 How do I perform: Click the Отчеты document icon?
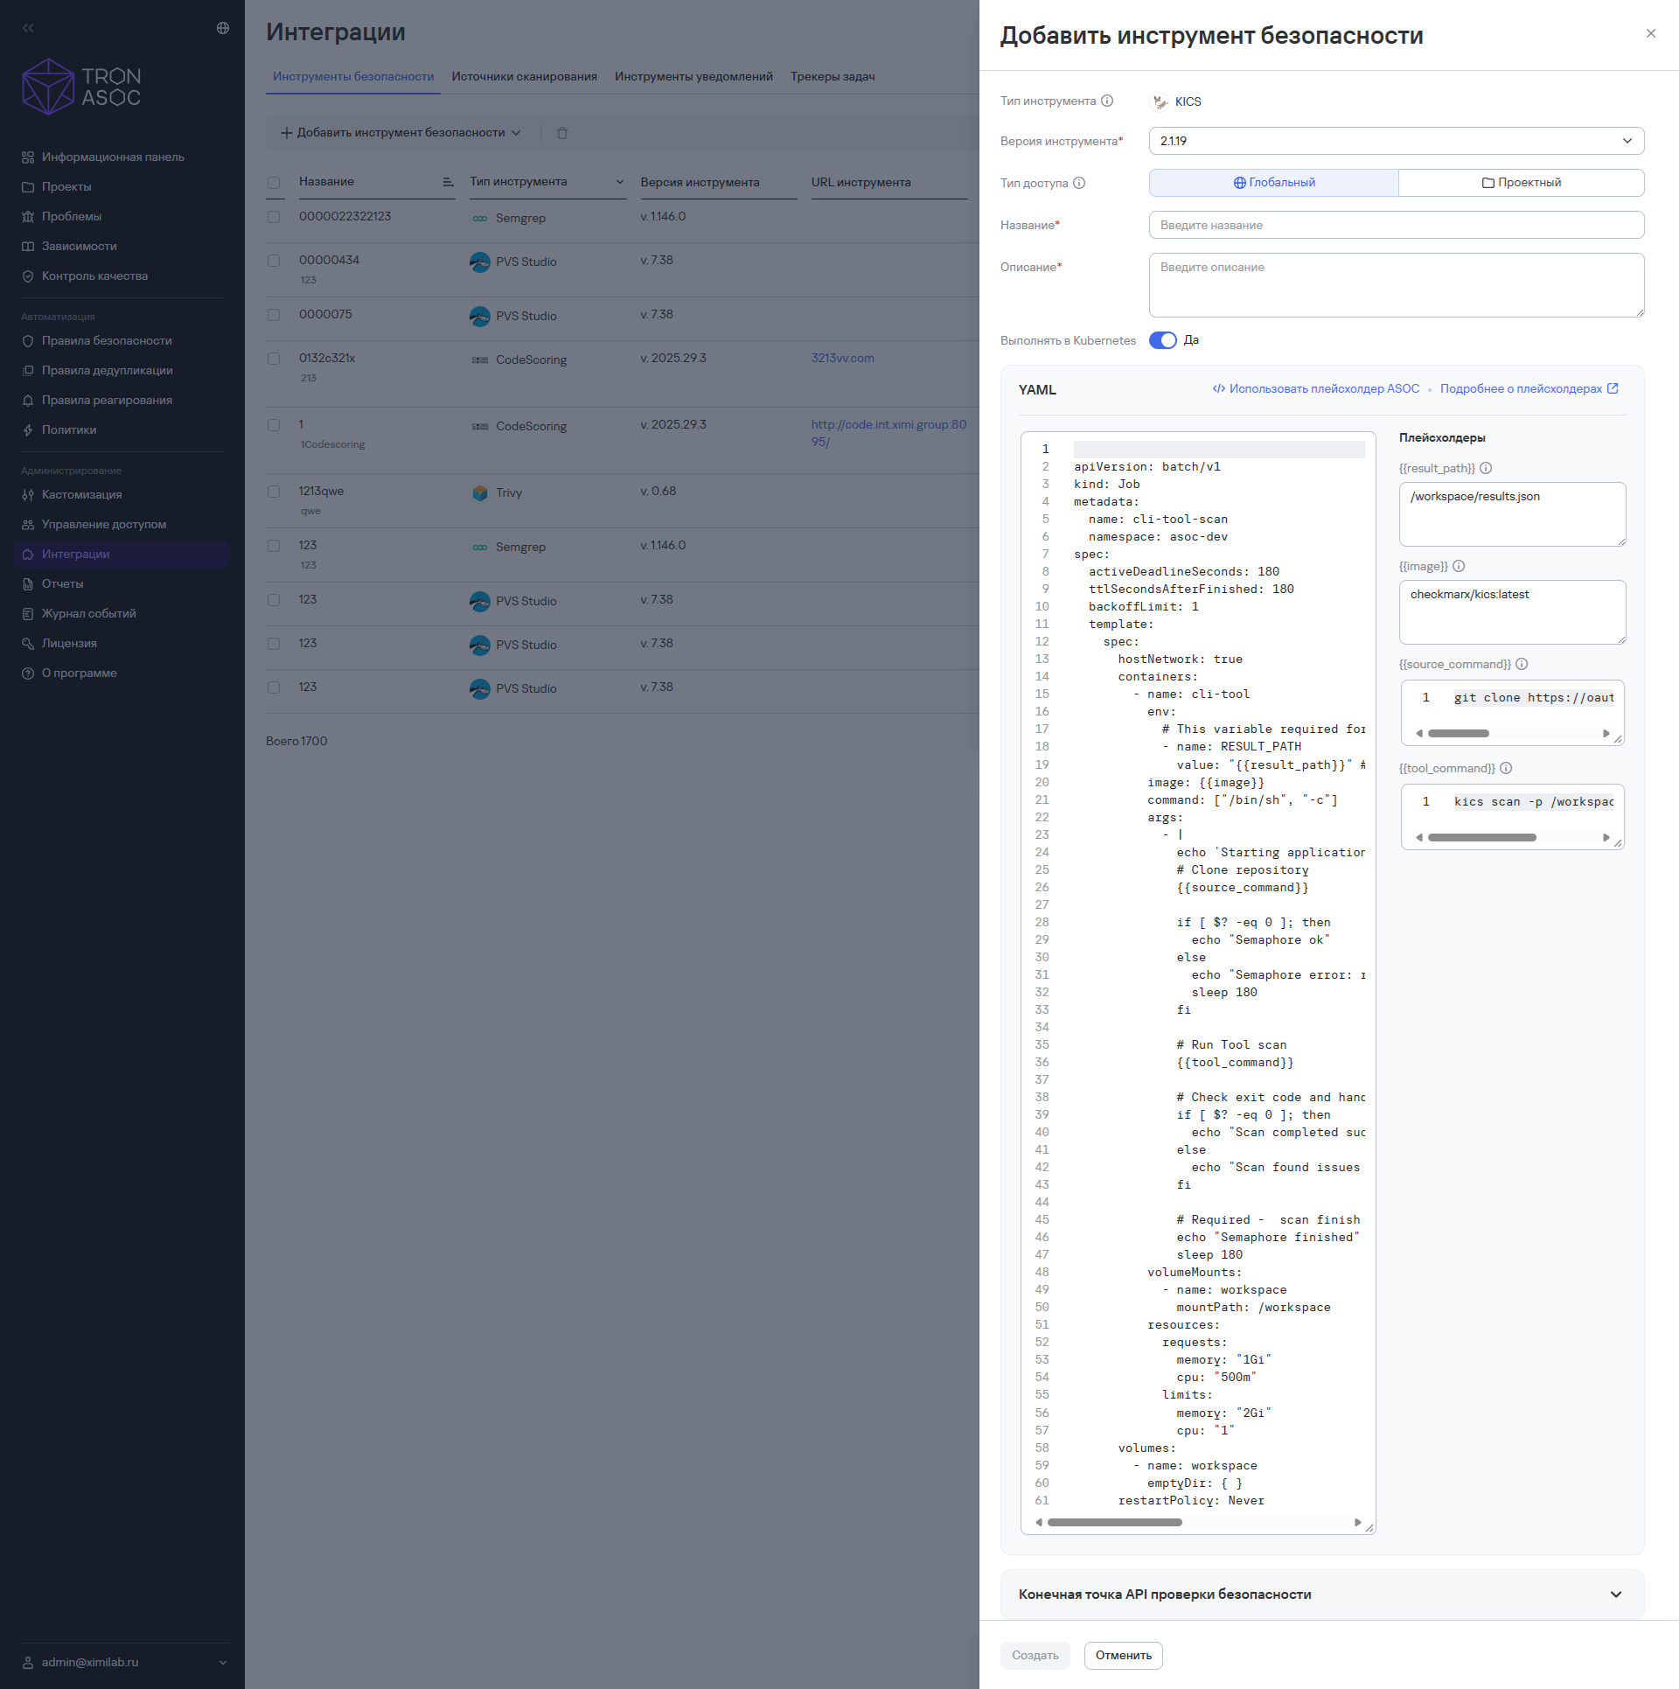(28, 584)
